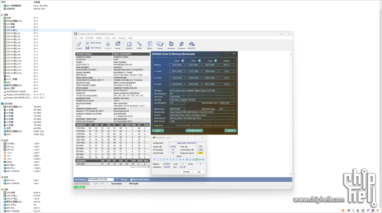Click Save Dump in the toolbar

(94, 48)
